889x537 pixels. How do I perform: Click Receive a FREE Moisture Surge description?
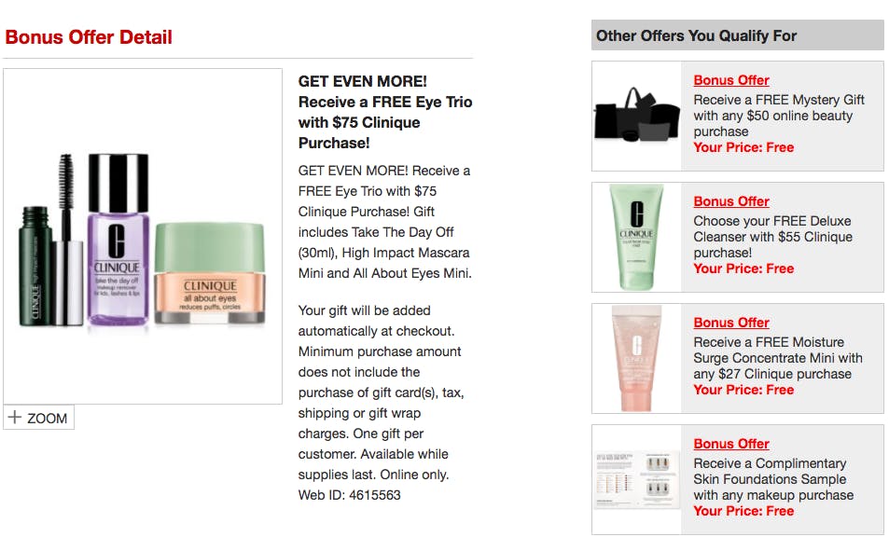click(x=778, y=358)
